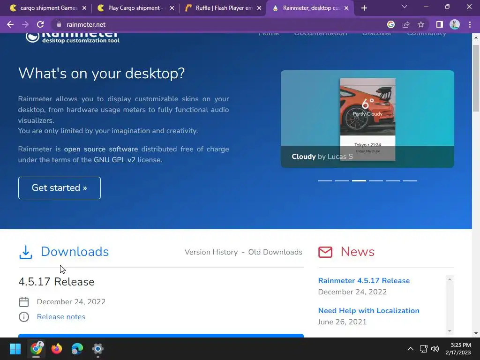Click the page scrollbar down arrow

point(476,333)
